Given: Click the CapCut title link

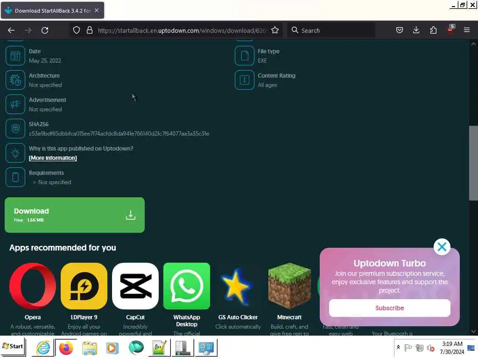Looking at the screenshot, I should tap(135, 317).
